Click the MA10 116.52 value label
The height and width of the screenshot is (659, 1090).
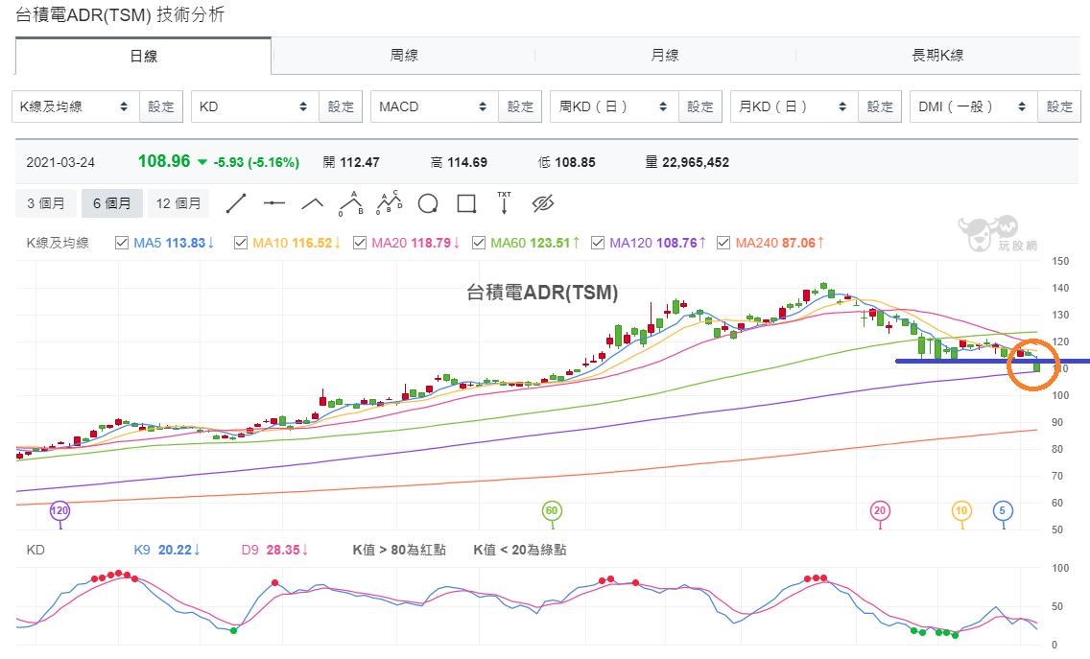[296, 243]
